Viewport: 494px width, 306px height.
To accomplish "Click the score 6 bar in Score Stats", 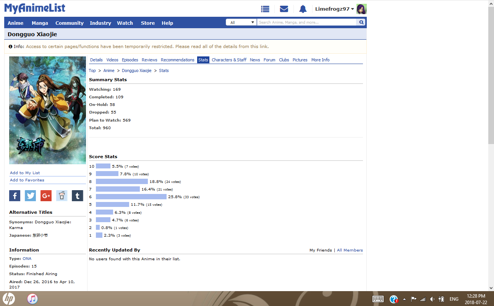I will [x=131, y=197].
